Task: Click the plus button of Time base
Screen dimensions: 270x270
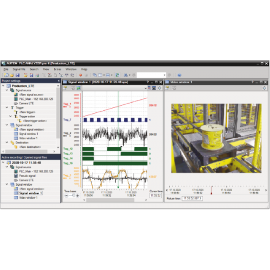Action: [x=78, y=195]
